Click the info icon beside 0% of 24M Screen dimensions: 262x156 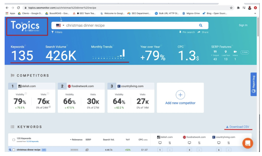(50, 107)
